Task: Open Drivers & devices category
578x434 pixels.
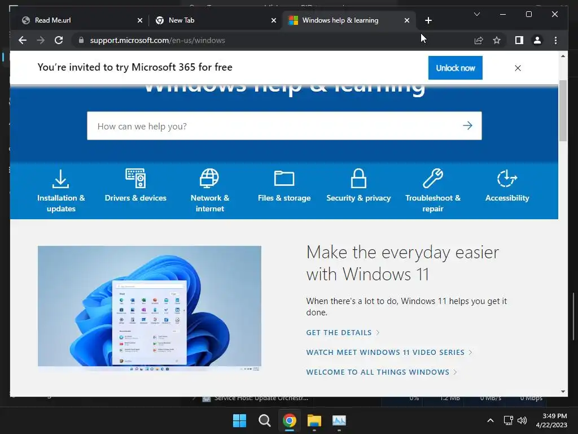Action: 135,185
